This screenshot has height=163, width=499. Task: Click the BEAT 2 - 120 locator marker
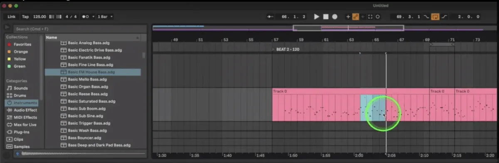pyautogui.click(x=285, y=49)
